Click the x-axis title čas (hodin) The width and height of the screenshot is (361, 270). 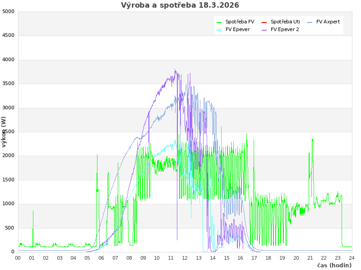coord(334,265)
